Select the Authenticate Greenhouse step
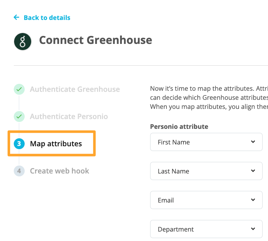 [75, 89]
